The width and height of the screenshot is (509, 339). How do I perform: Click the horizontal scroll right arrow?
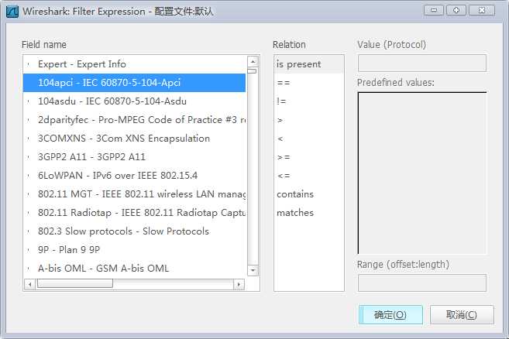click(x=239, y=285)
